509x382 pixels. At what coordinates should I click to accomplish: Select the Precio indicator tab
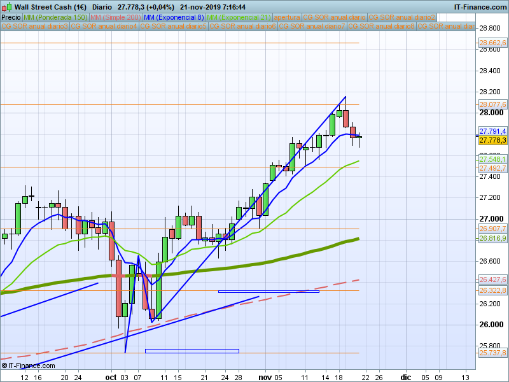click(11, 18)
